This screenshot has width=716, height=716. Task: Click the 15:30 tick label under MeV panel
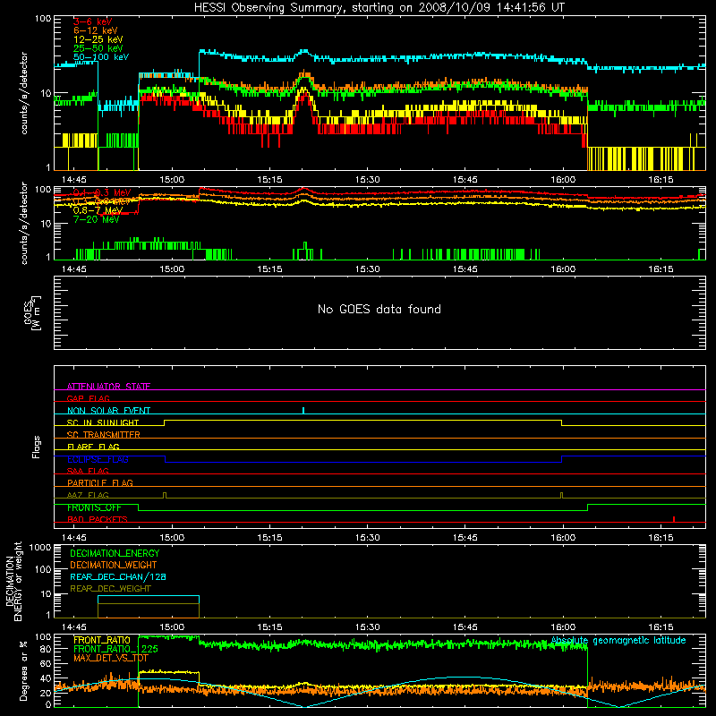tap(367, 269)
